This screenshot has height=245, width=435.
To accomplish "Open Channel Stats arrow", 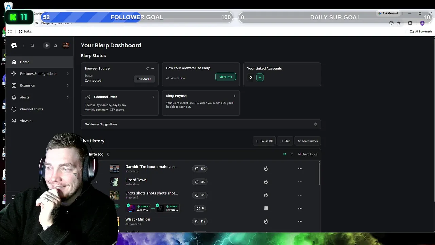I will [153, 97].
